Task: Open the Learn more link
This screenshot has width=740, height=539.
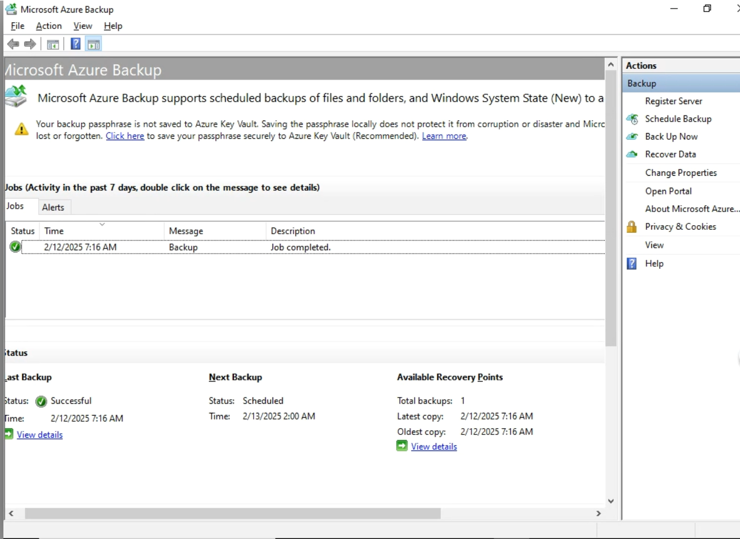Action: [444, 136]
